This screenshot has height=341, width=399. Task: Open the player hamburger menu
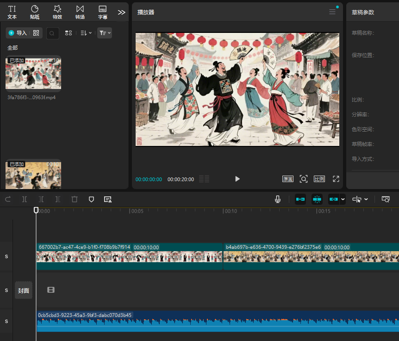332,12
